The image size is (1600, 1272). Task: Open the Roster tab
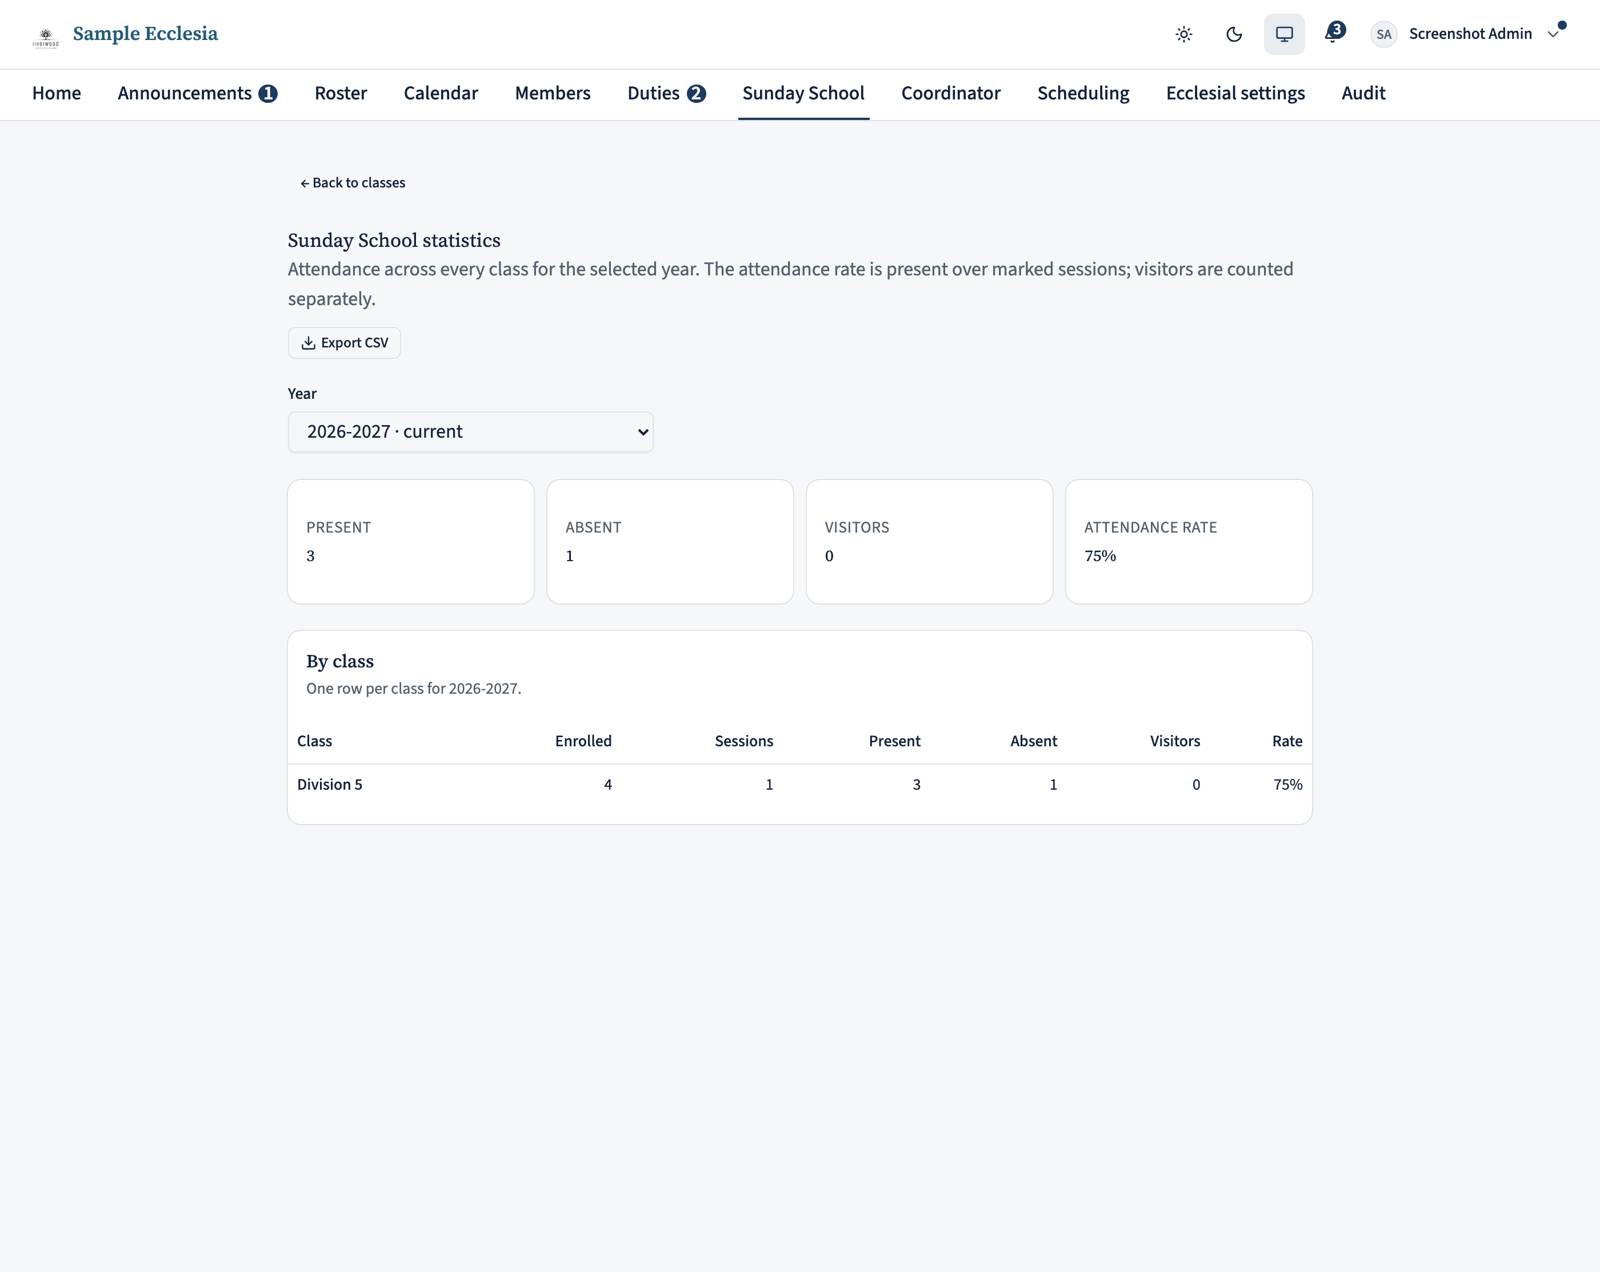pos(341,93)
